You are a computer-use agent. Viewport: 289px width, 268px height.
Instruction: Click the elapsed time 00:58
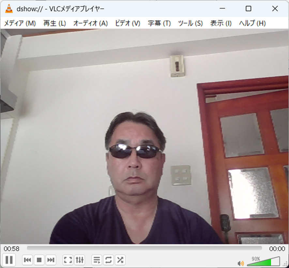(x=11, y=249)
